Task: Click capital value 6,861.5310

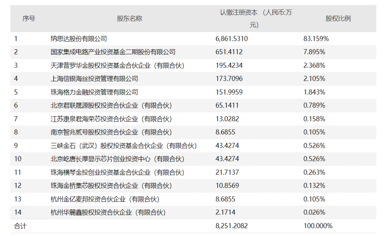Action: point(231,38)
